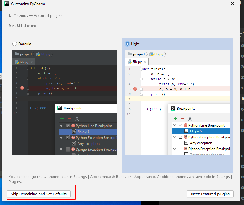Image resolution: width=244 pixels, height=205 pixels.
Task: Click red Python Line Breakpoint icon in Darcula preview
Action: click(x=73, y=126)
